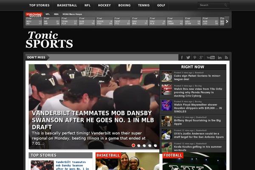Switch to the NFL scores tab
255x170 pixels.
pyautogui.click(x=48, y=14)
